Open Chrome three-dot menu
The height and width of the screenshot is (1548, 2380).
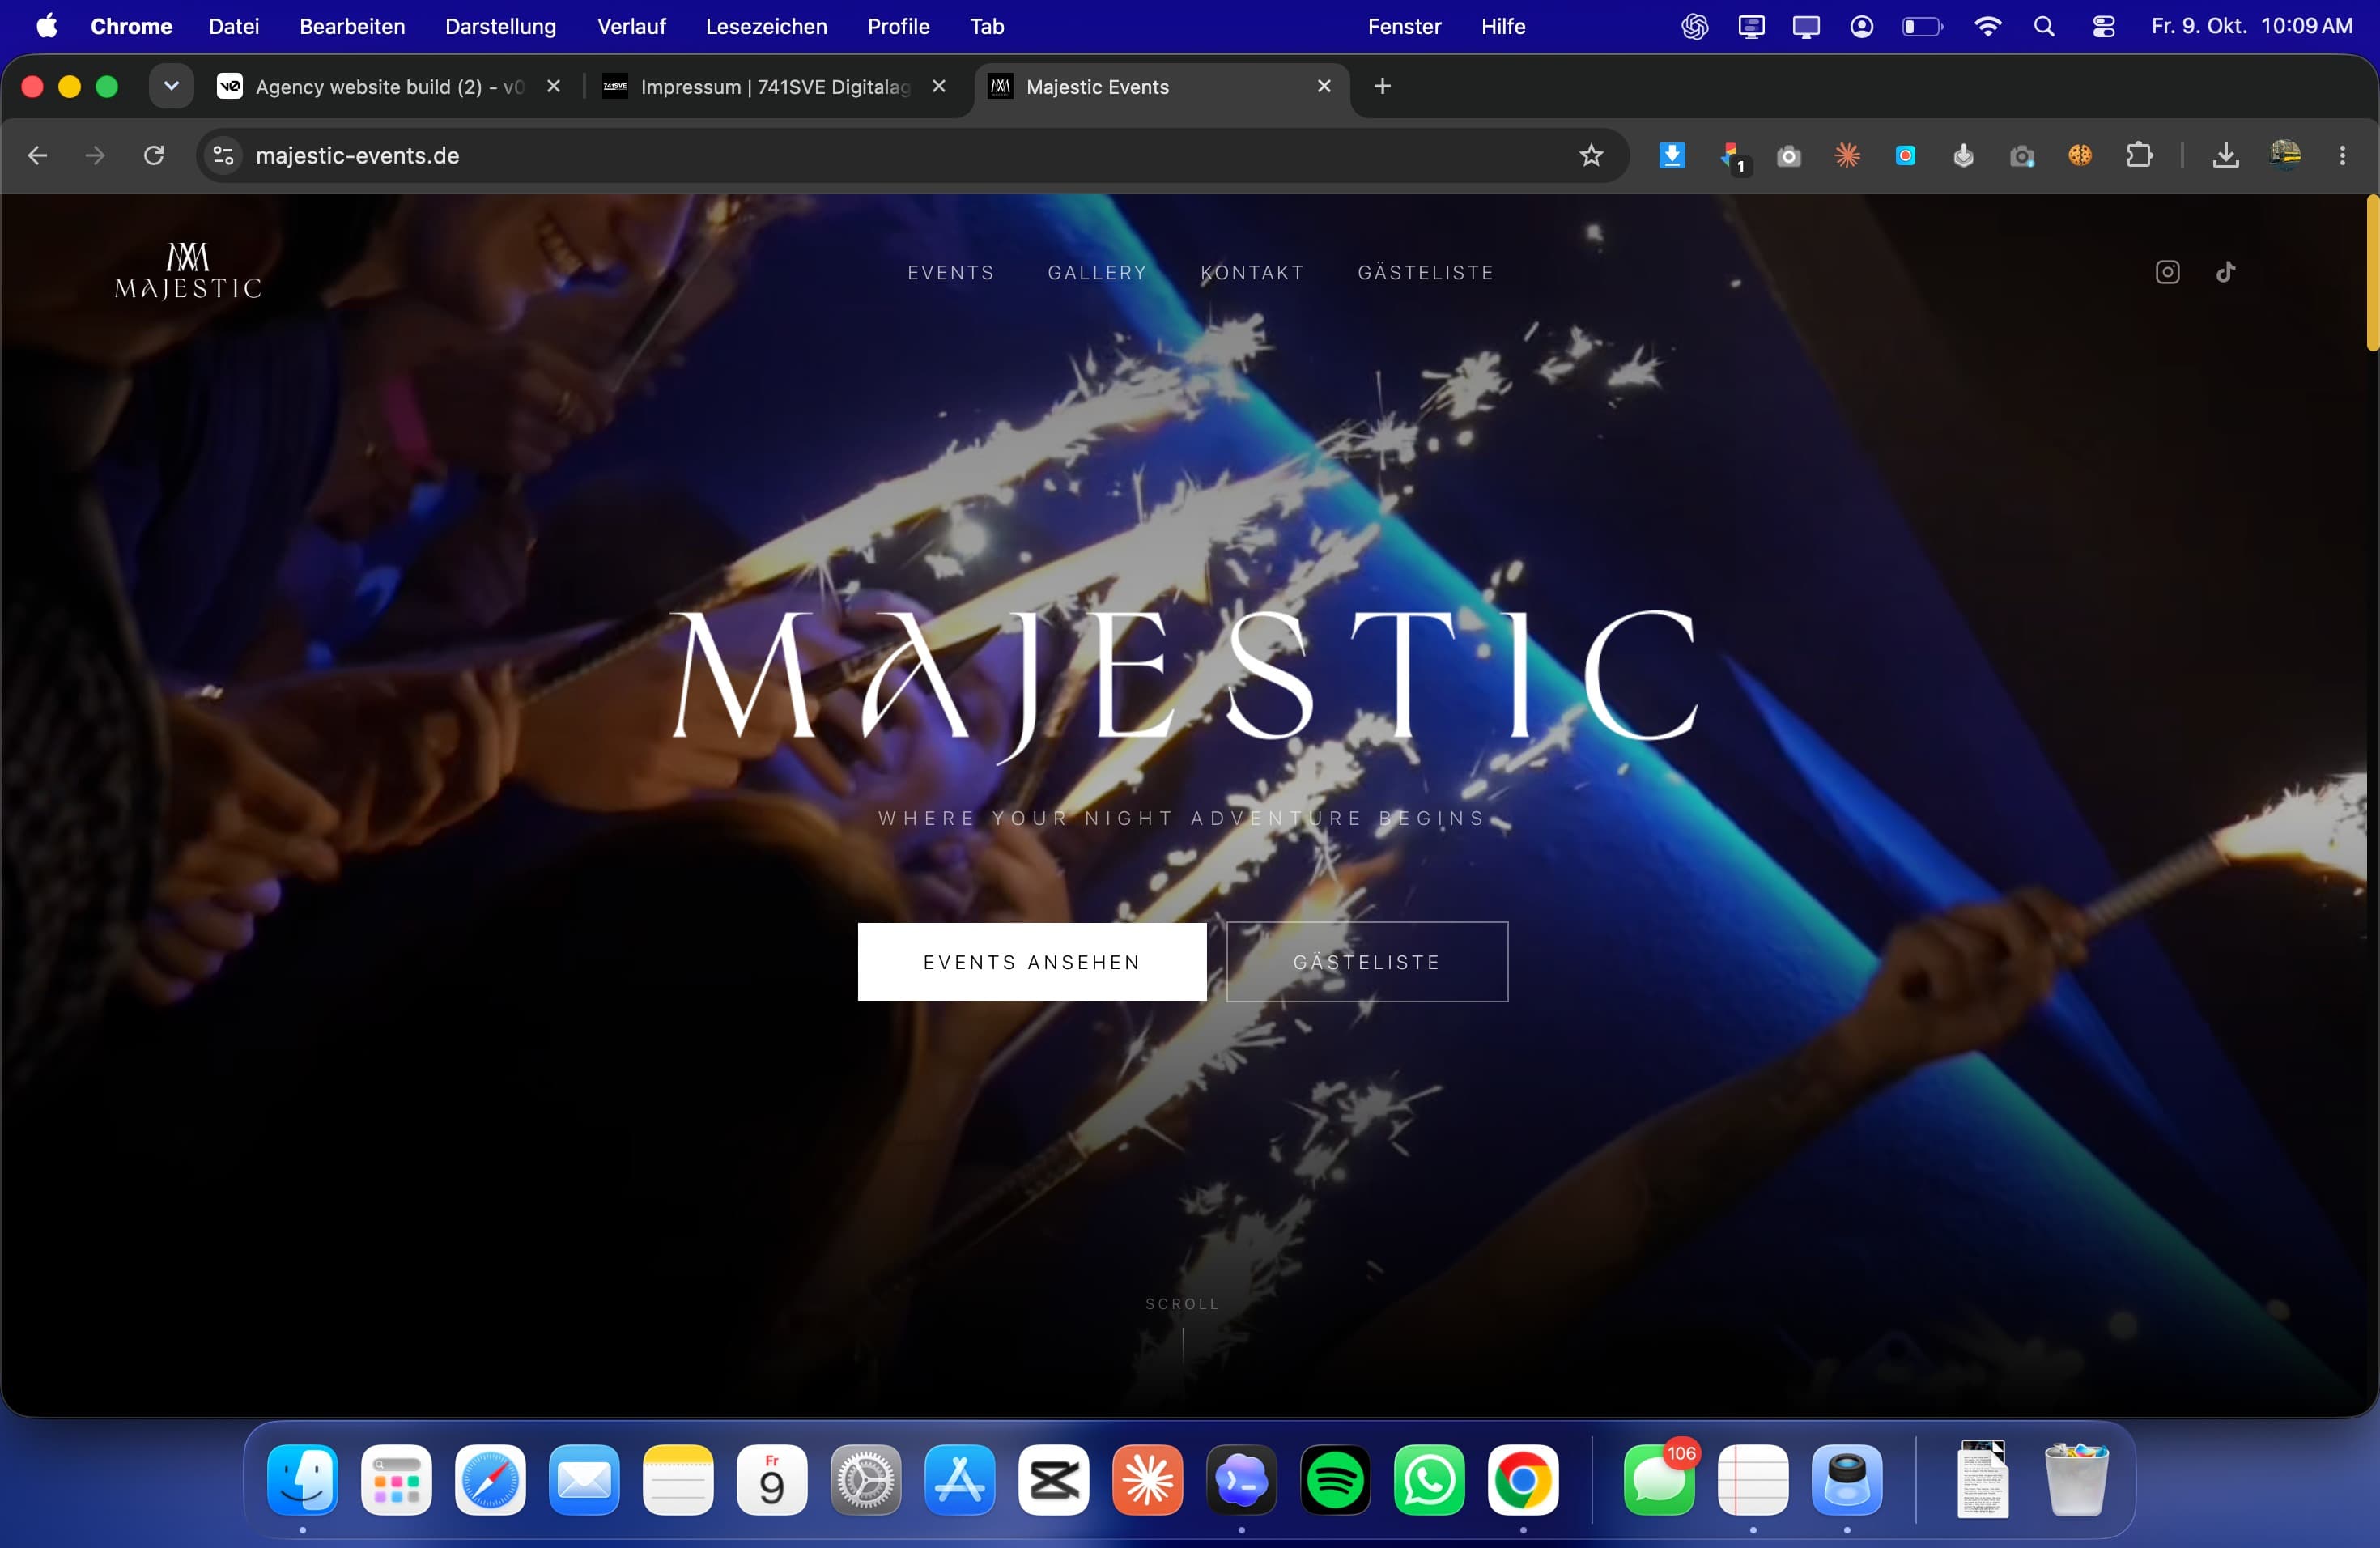2343,155
